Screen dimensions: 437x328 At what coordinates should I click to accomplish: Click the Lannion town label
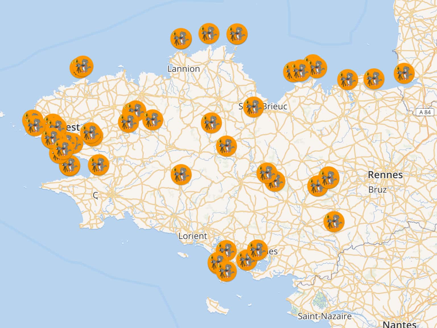pos(184,69)
